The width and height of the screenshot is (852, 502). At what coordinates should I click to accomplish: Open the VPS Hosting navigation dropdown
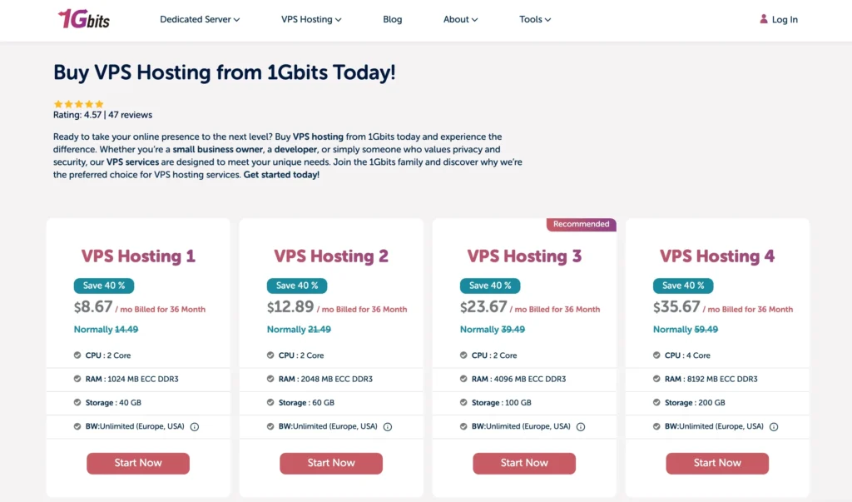click(311, 19)
